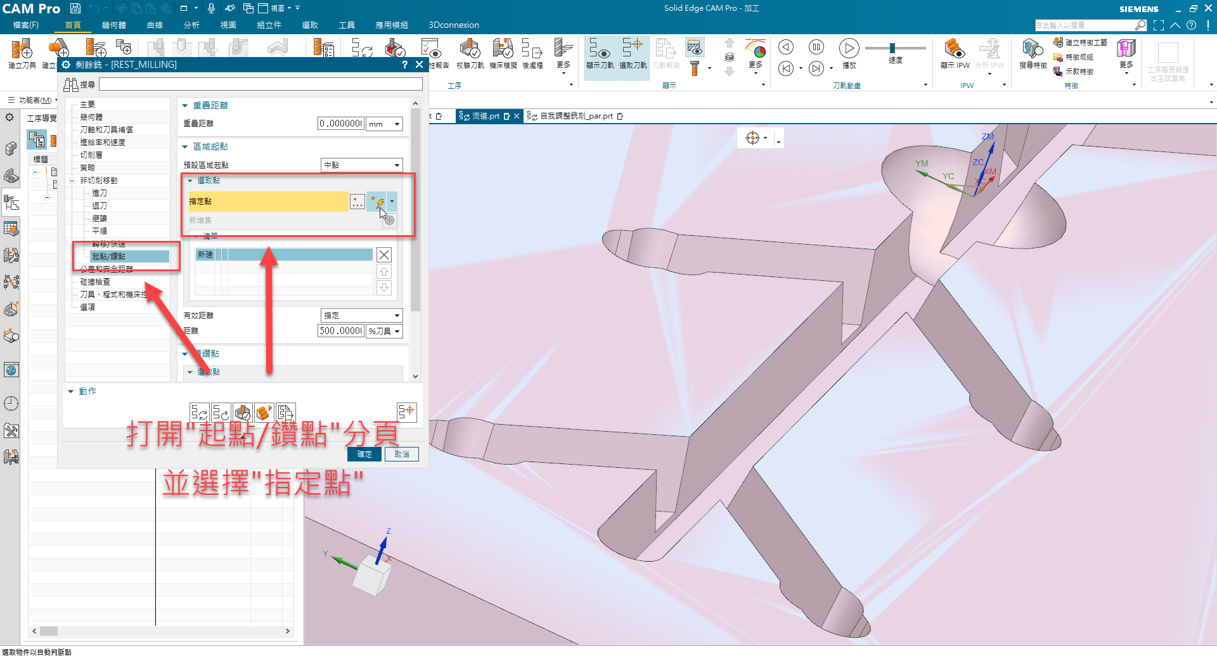Collapse the 非切削移動 tree node
Viewport: 1217px width, 658px height.
[72, 181]
